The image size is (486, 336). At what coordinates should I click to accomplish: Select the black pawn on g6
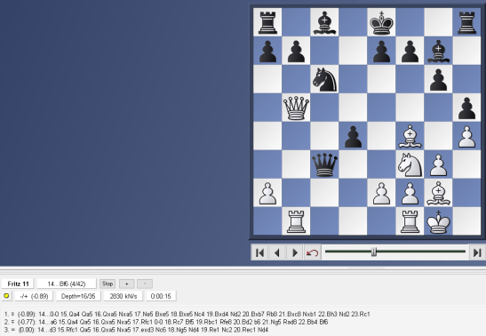pyautogui.click(x=438, y=79)
